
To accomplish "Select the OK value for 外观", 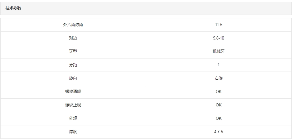I will pyautogui.click(x=218, y=118).
